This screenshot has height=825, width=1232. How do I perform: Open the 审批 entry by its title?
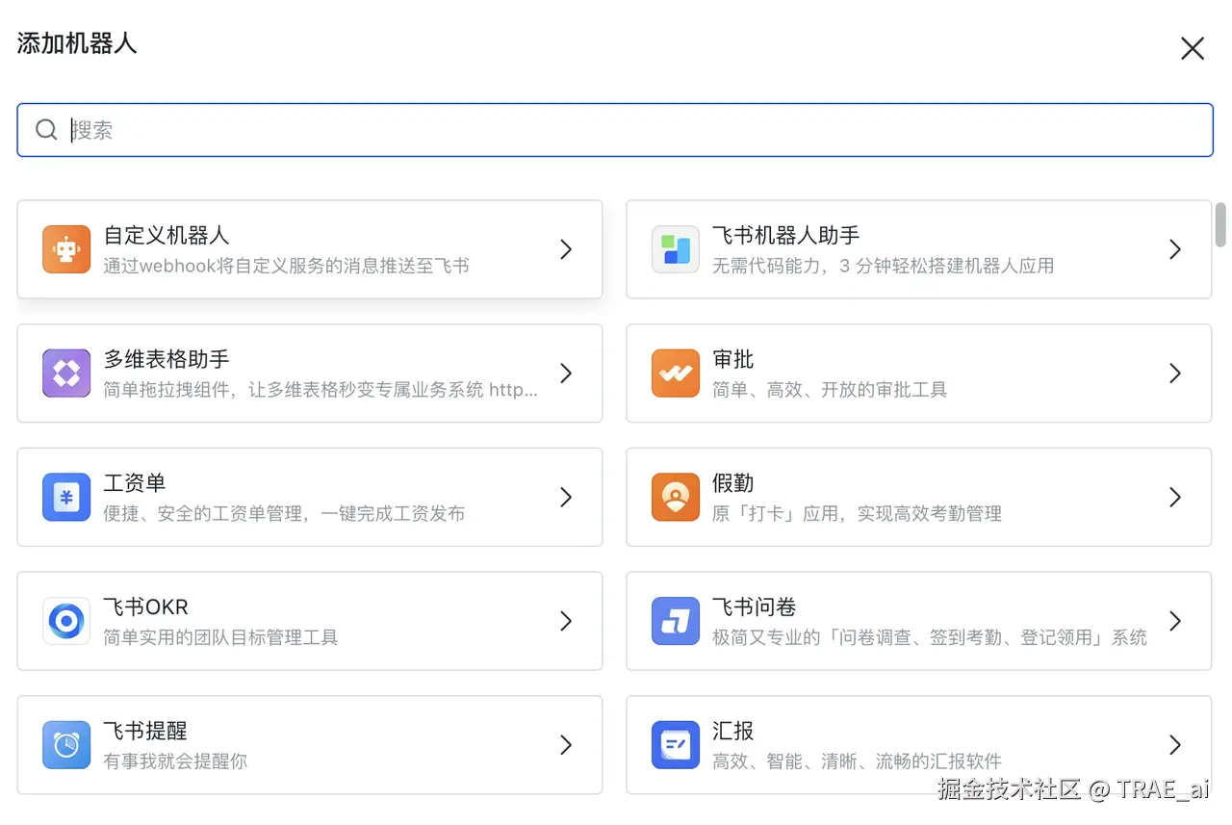point(733,360)
